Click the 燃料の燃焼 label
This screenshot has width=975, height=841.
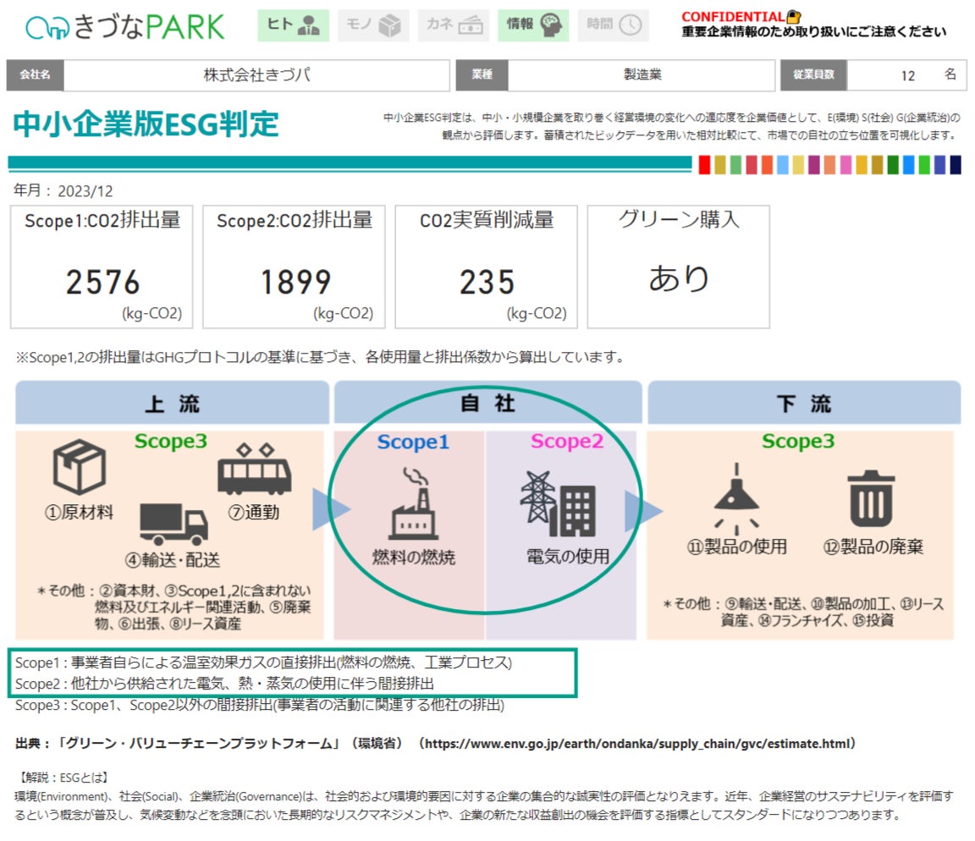[414, 557]
